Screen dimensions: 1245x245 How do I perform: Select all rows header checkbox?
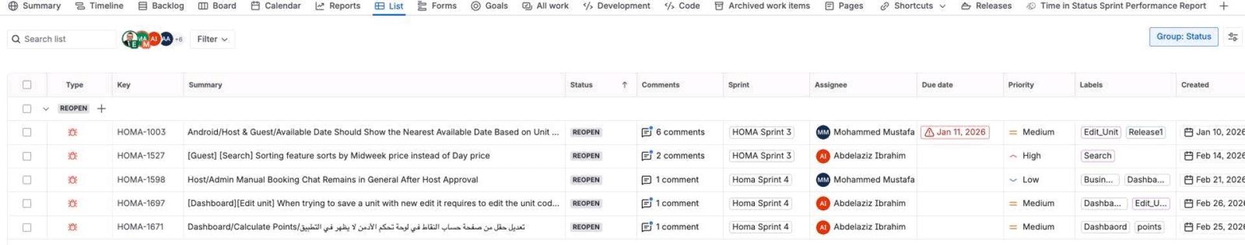27,85
